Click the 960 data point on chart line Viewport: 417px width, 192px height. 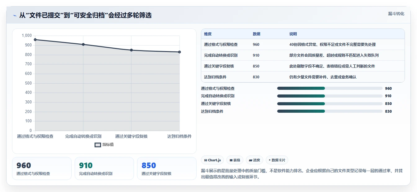point(35,40)
